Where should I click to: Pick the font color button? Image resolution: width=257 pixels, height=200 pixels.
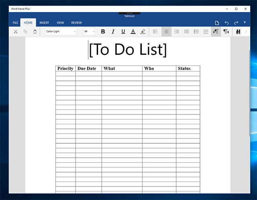(133, 31)
